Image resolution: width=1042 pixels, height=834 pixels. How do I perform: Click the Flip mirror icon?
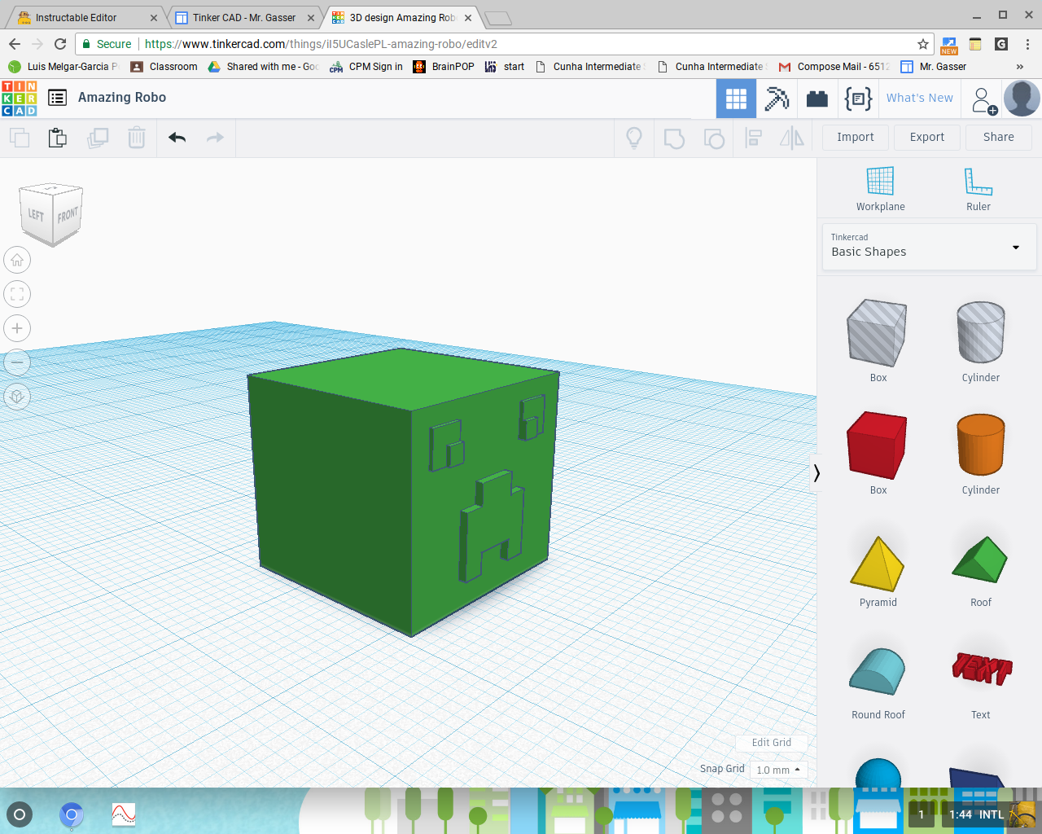[792, 138]
